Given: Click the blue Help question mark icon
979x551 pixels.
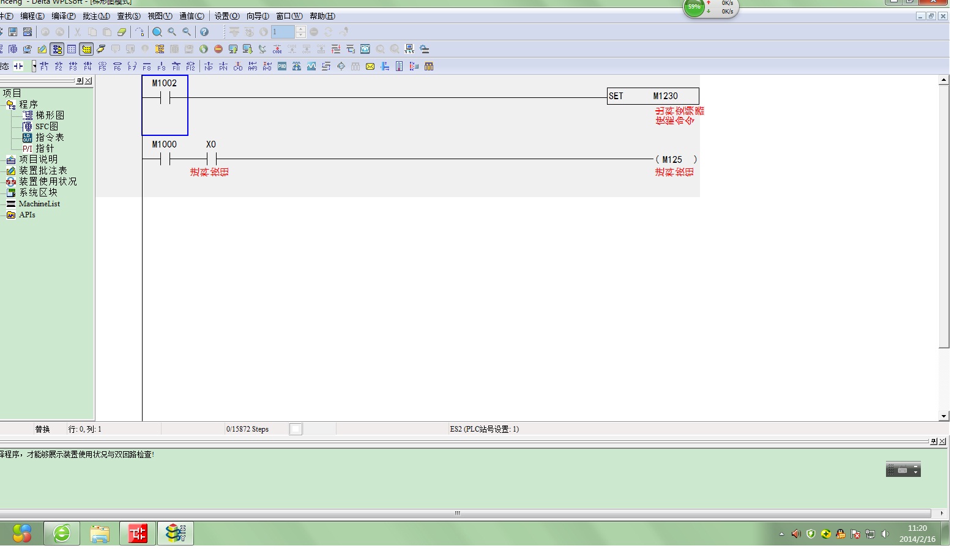Looking at the screenshot, I should pyautogui.click(x=204, y=32).
